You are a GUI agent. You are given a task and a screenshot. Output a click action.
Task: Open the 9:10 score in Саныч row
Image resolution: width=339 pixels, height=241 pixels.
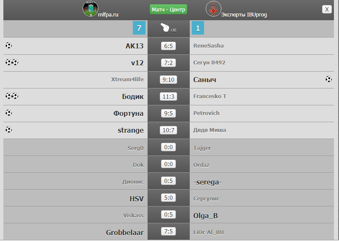[168, 80]
